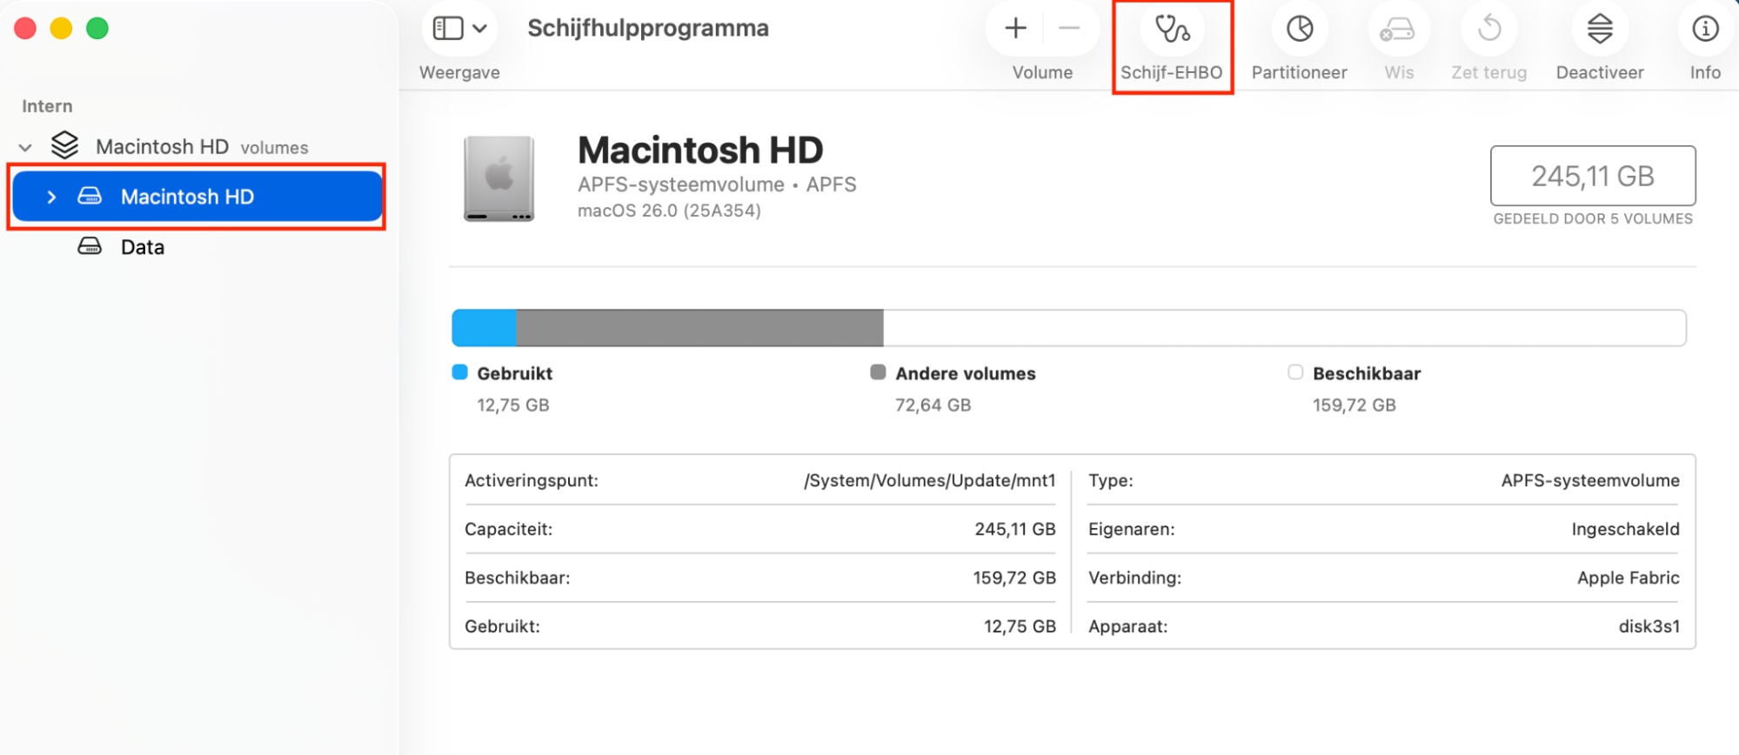This screenshot has height=755, width=1739.
Task: Click the green zoom window button
Action: click(x=97, y=29)
